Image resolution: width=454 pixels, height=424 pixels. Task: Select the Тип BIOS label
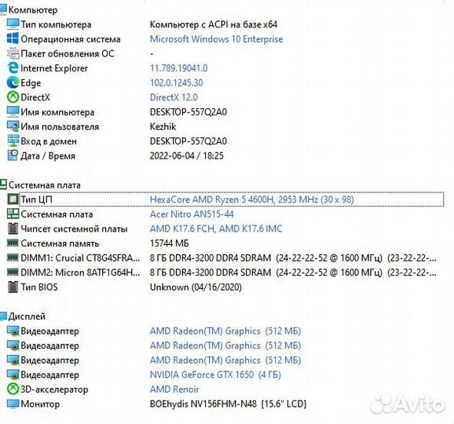click(x=39, y=287)
